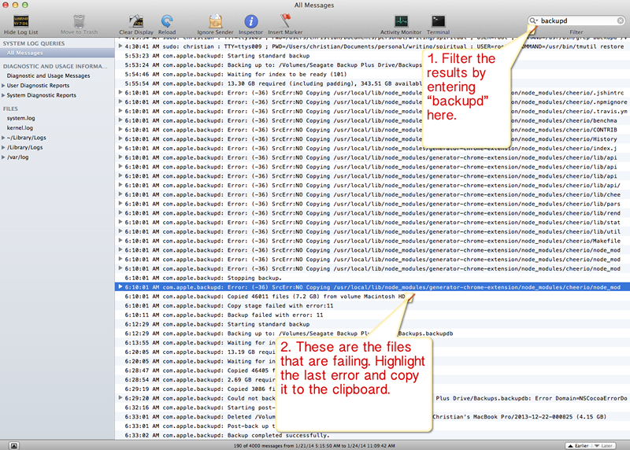Select error row ending in lib/util
This screenshot has height=450, width=630.
click(x=372, y=231)
